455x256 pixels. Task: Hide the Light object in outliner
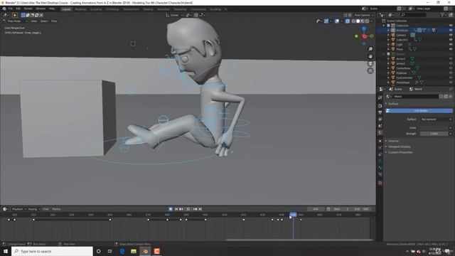tap(451, 44)
